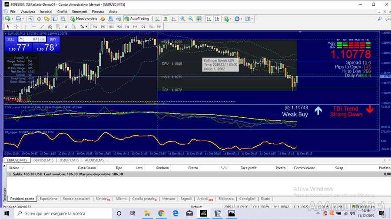
Task: Open the indicators list dropdown
Action: coord(228,19)
